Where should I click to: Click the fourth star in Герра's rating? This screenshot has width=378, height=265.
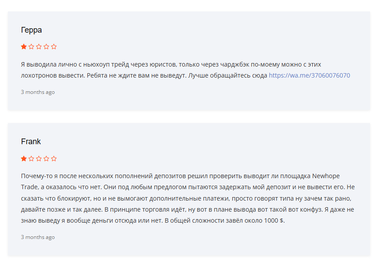coord(46,47)
